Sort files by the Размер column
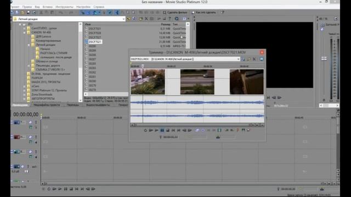351x197 pixels. tap(166, 24)
